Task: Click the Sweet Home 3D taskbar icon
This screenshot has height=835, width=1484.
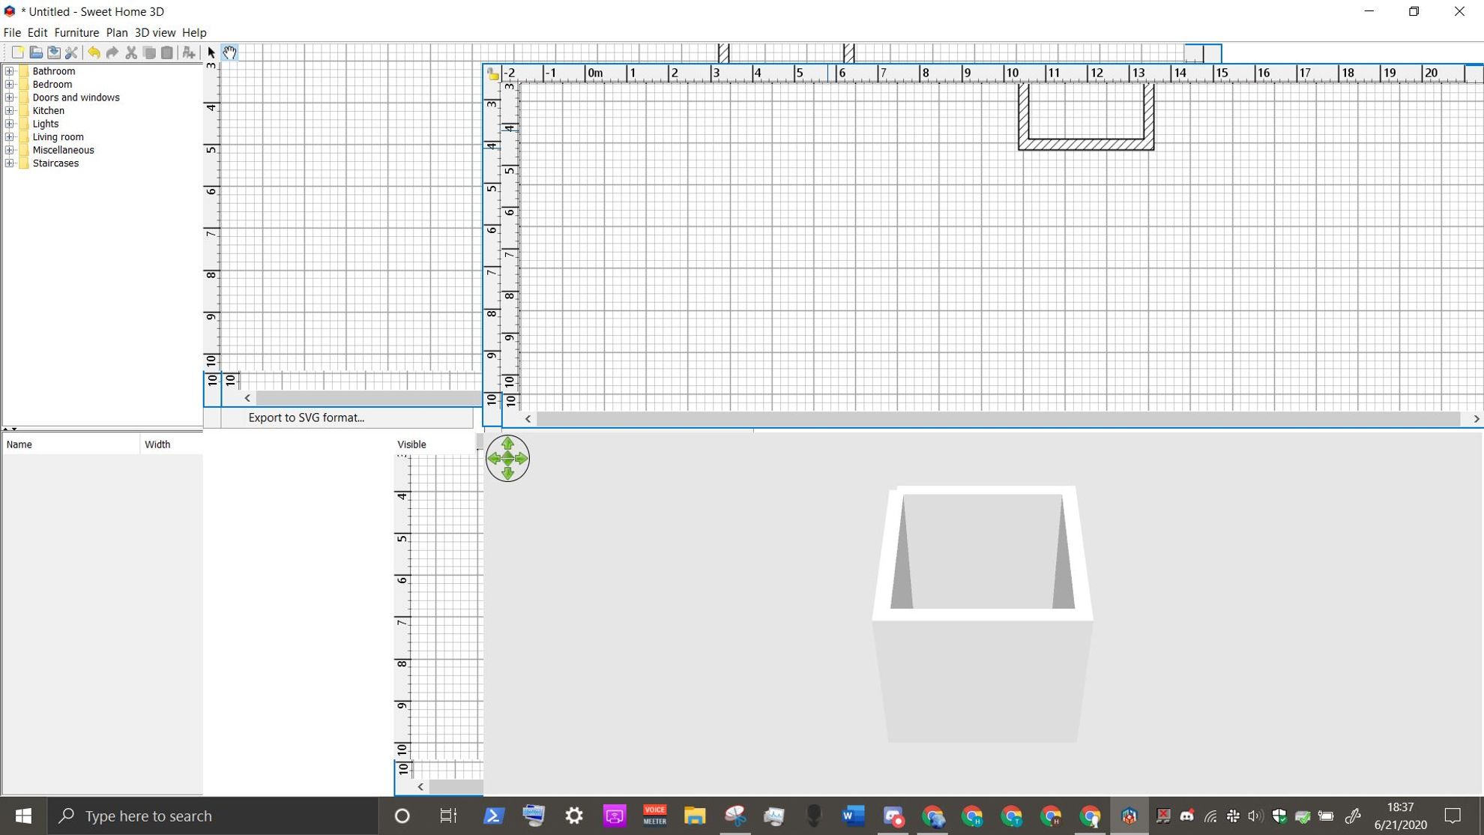Action: (x=1129, y=816)
